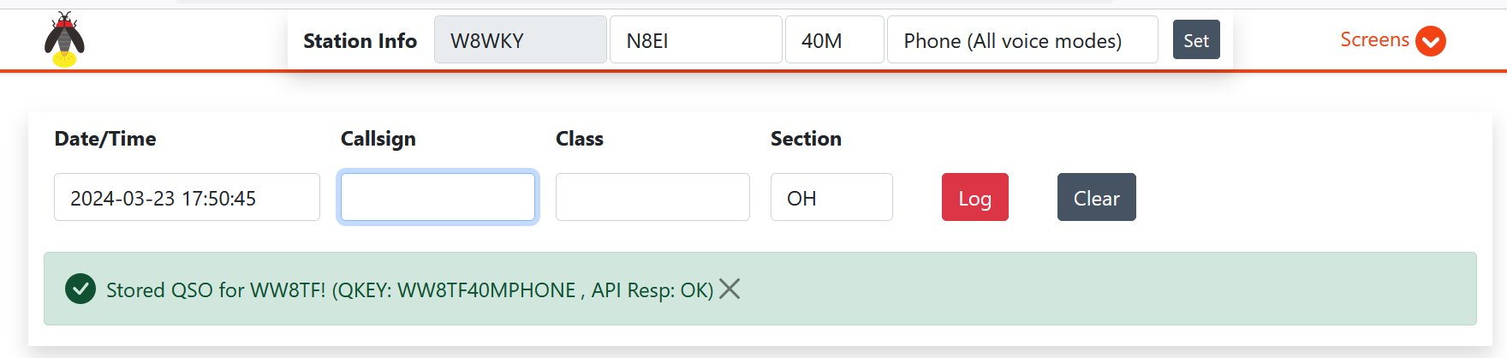Open the 40M band selector
1507x358 pixels.
click(833, 40)
